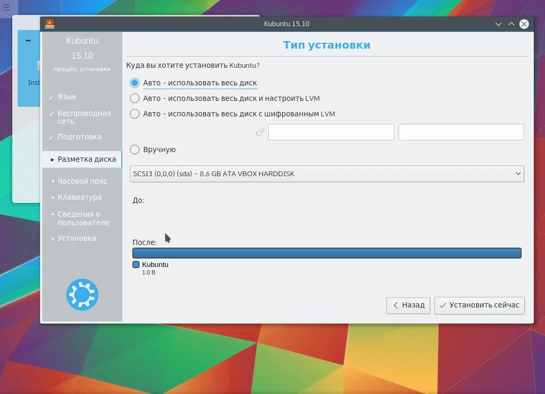Viewport: 545px width, 394px height.
Task: Click the 'Kubuntu 15.10' window title text
Action: 287,24
